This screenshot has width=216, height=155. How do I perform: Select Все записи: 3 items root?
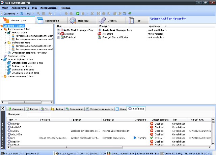[14, 26]
